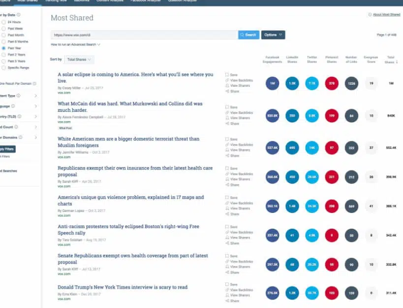The width and height of the screenshot is (403, 308).
Task: Click View Sharers icon for McCain article
Action: coord(227,118)
